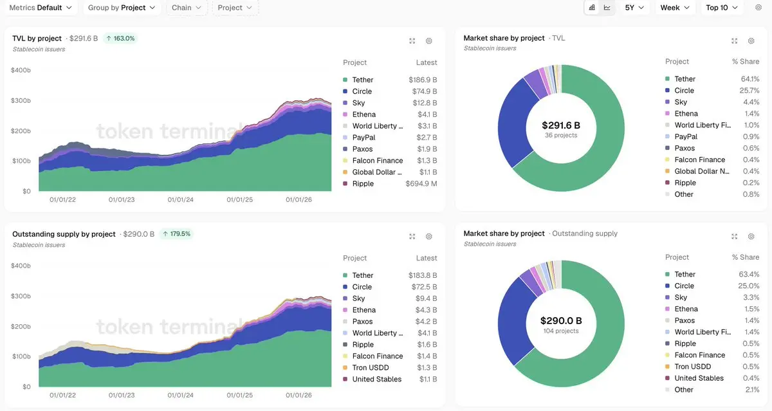Toggle PayPal in TVL by project legend
This screenshot has width=772, height=411.
click(x=390, y=138)
